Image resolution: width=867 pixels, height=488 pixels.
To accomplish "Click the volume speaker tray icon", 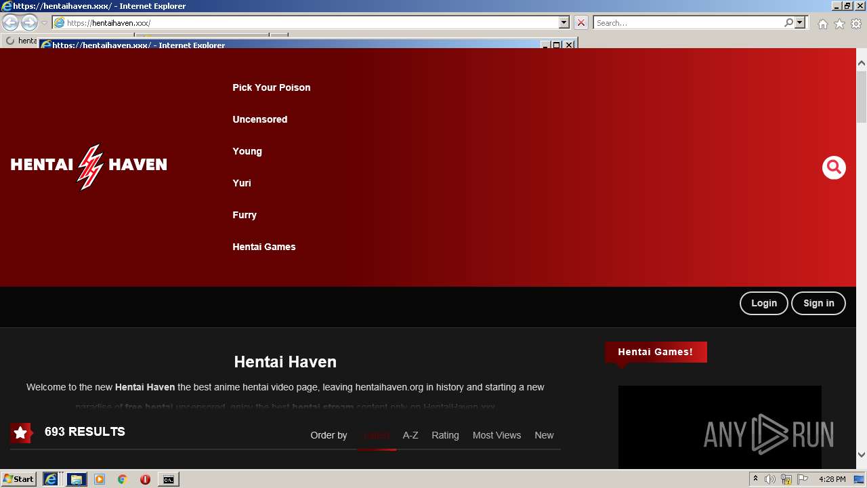I will pos(770,479).
